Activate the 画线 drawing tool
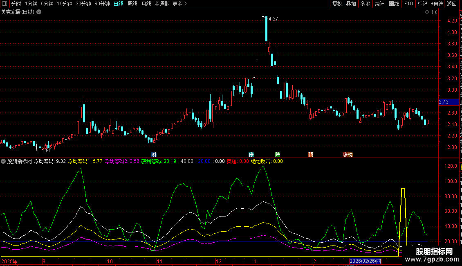The width and height of the screenshot is (462, 266). (394, 4)
